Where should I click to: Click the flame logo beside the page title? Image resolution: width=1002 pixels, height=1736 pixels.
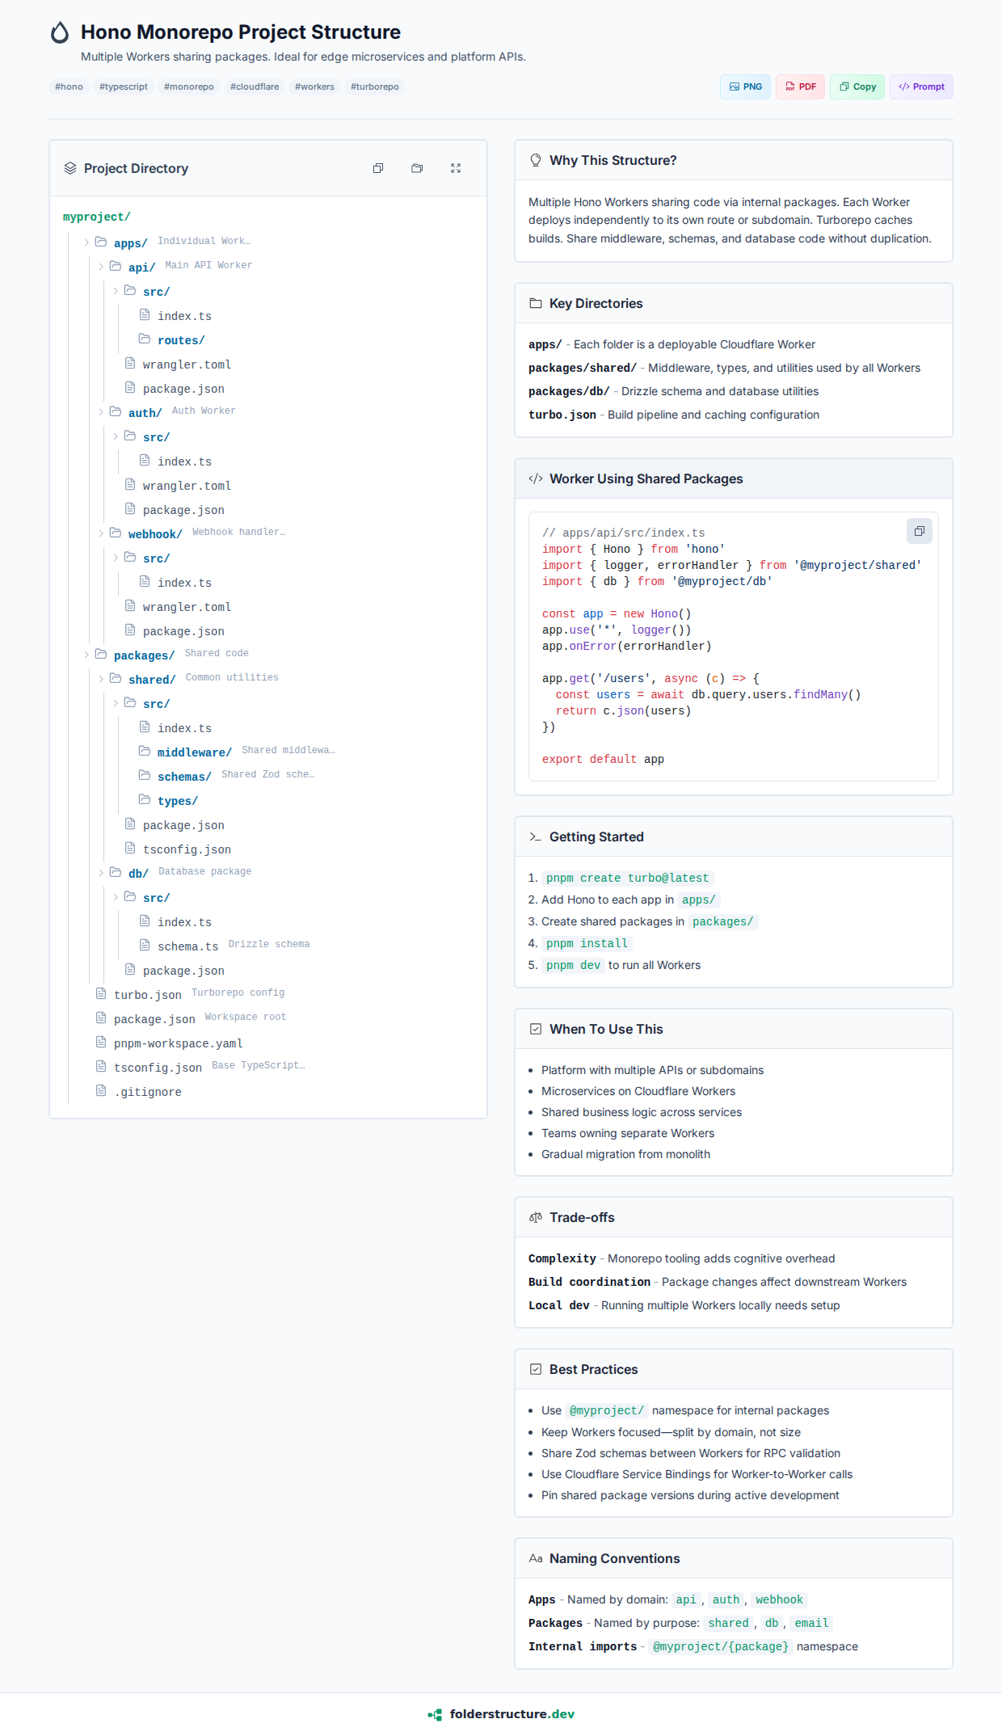60,32
